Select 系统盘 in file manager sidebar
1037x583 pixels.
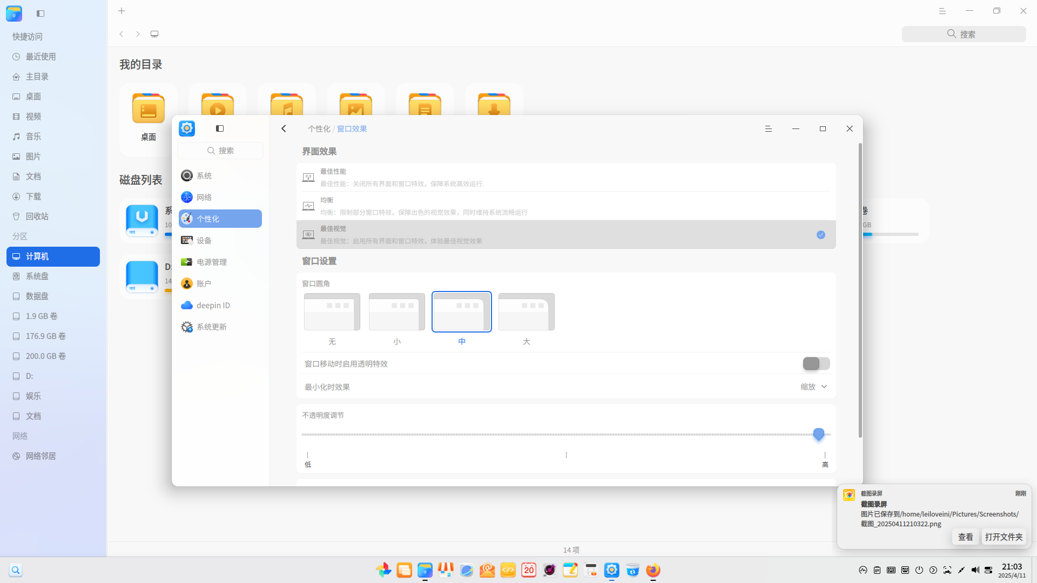53,276
